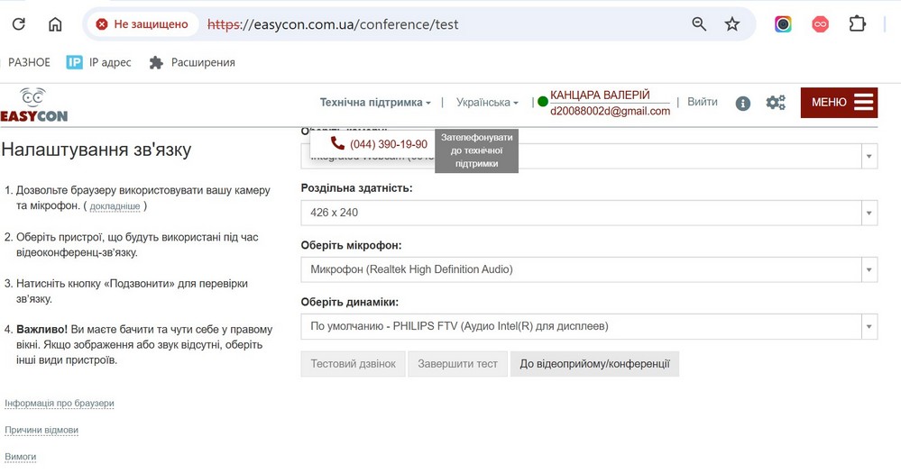This screenshot has width=901, height=473.
Task: Expand the resolution dropdown showing 426 x 240
Action: click(x=588, y=213)
